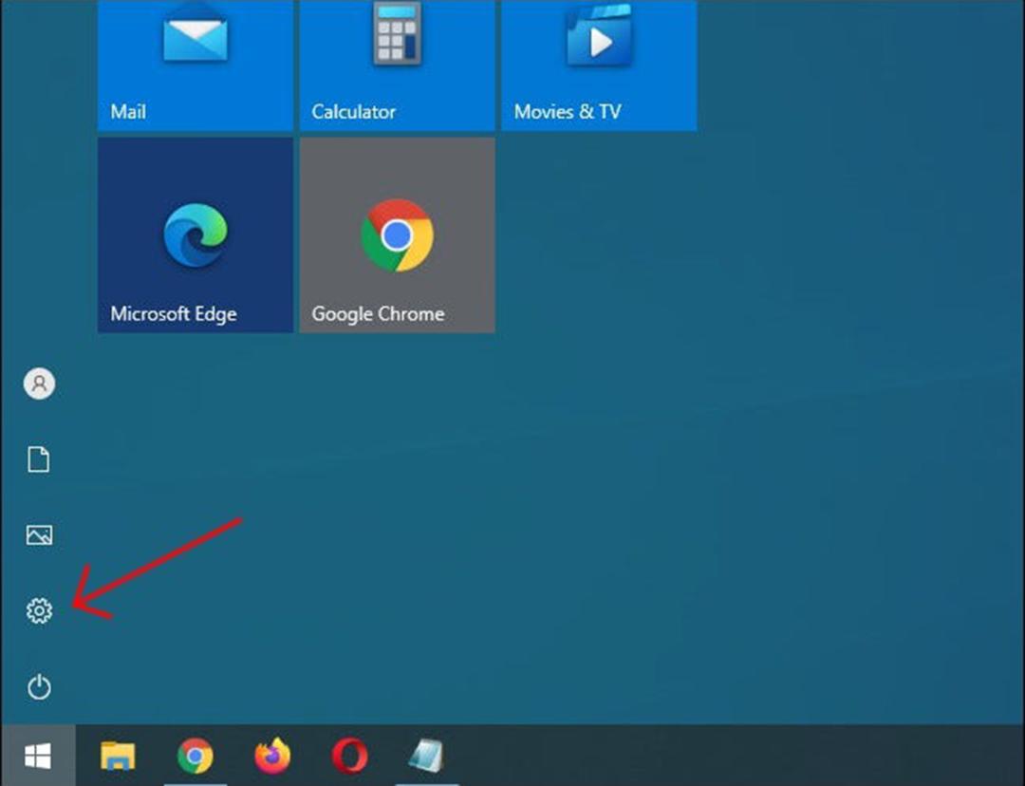Click the "Movies & TV" tile label text
This screenshot has width=1025, height=786.
coord(568,111)
